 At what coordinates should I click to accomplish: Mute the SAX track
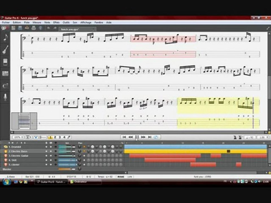(51, 160)
